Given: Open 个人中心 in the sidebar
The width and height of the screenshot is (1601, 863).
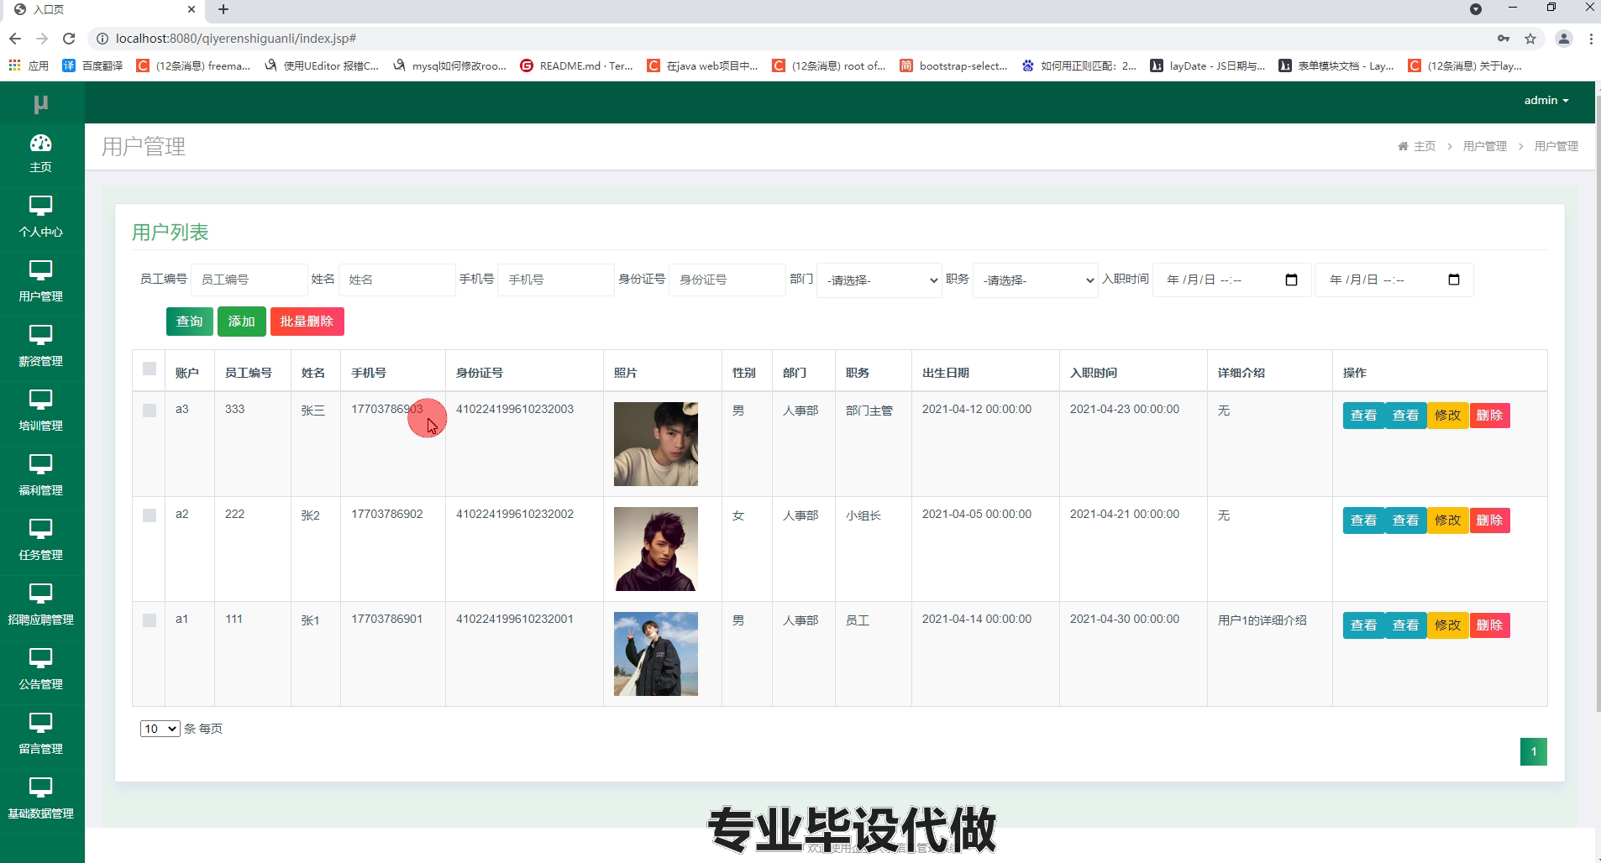Looking at the screenshot, I should (x=41, y=218).
